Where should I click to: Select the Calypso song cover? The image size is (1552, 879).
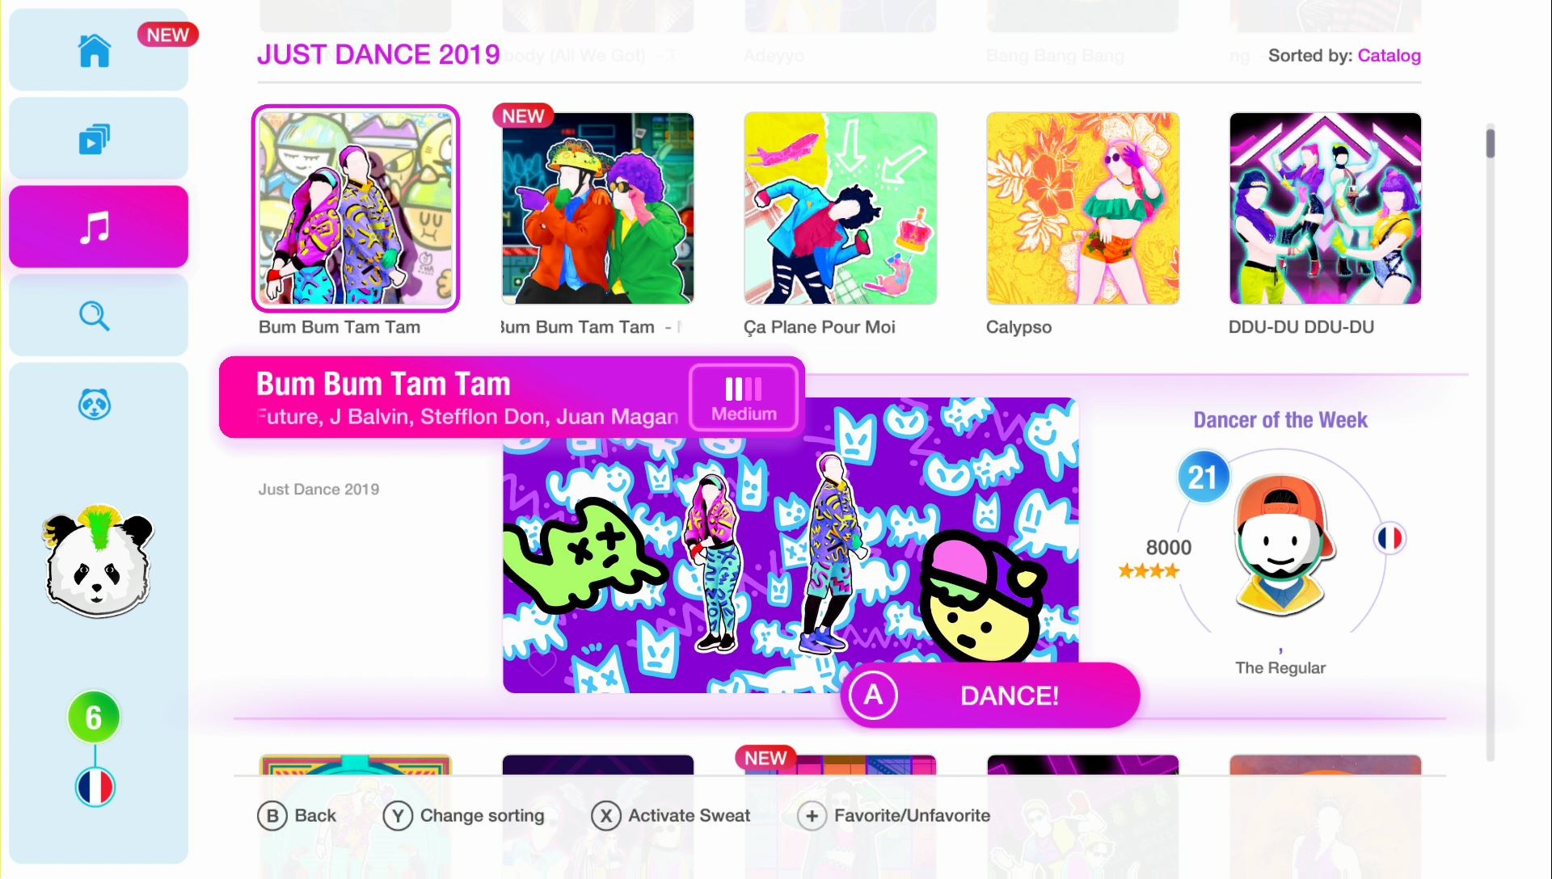pyautogui.click(x=1082, y=208)
